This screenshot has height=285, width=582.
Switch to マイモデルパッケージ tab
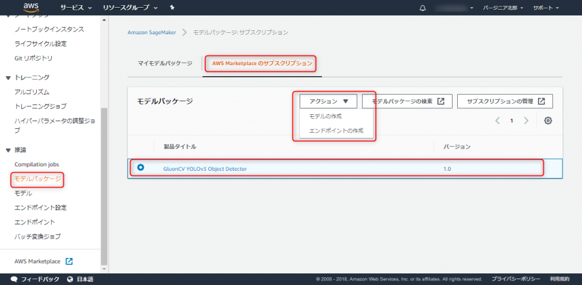165,63
